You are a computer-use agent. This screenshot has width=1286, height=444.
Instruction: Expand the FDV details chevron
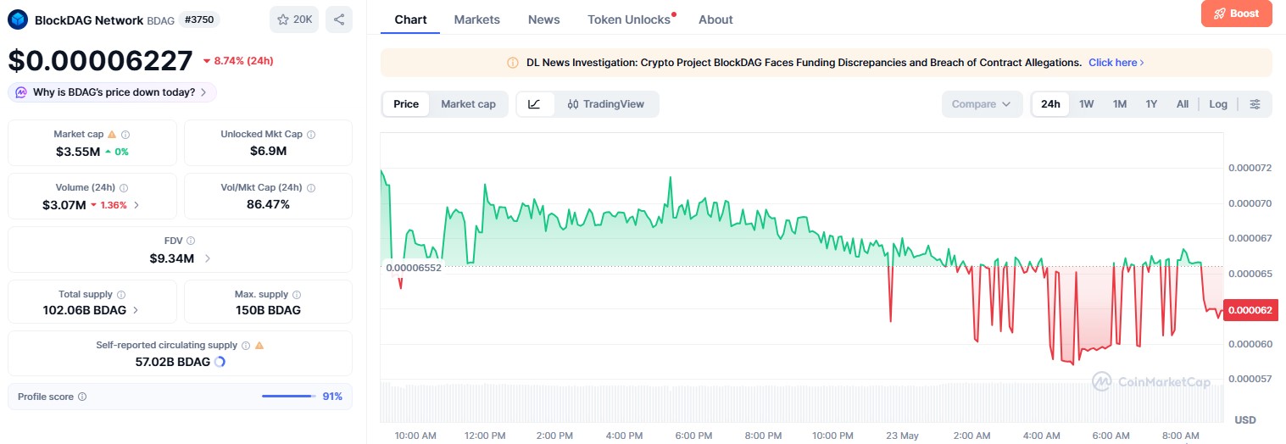pyautogui.click(x=208, y=258)
